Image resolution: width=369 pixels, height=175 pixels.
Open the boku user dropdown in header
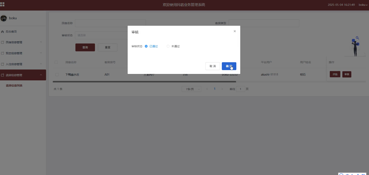point(363,5)
